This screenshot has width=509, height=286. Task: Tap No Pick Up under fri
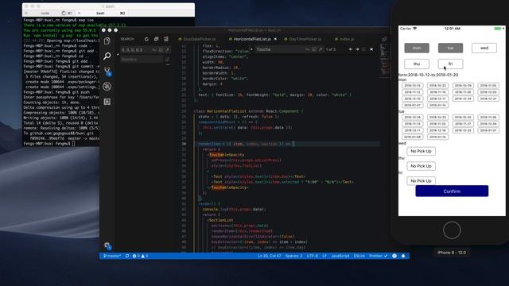(x=421, y=180)
